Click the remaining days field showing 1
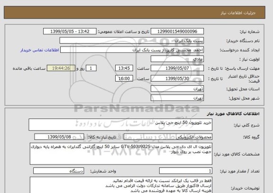 tap(91, 68)
